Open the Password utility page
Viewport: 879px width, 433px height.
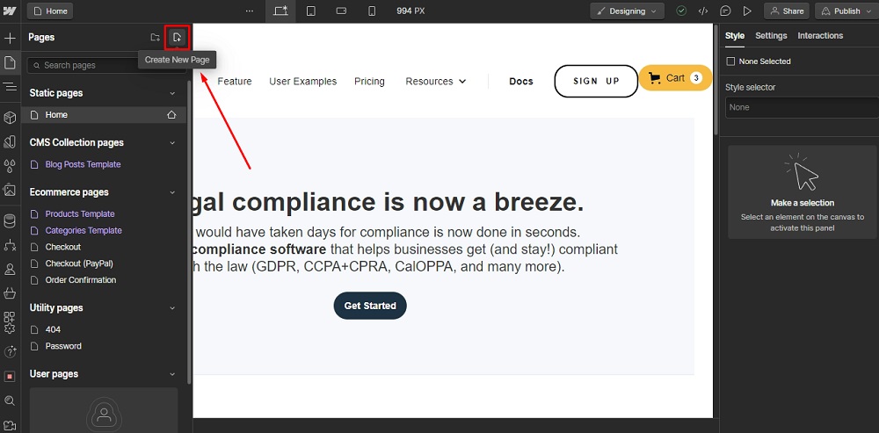62,346
